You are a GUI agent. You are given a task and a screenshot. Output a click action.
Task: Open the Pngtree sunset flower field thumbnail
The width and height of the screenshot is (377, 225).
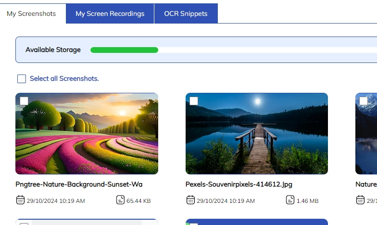[87, 134]
